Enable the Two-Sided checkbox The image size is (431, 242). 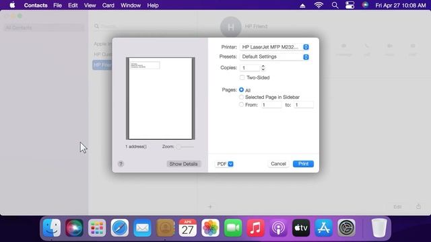point(242,78)
